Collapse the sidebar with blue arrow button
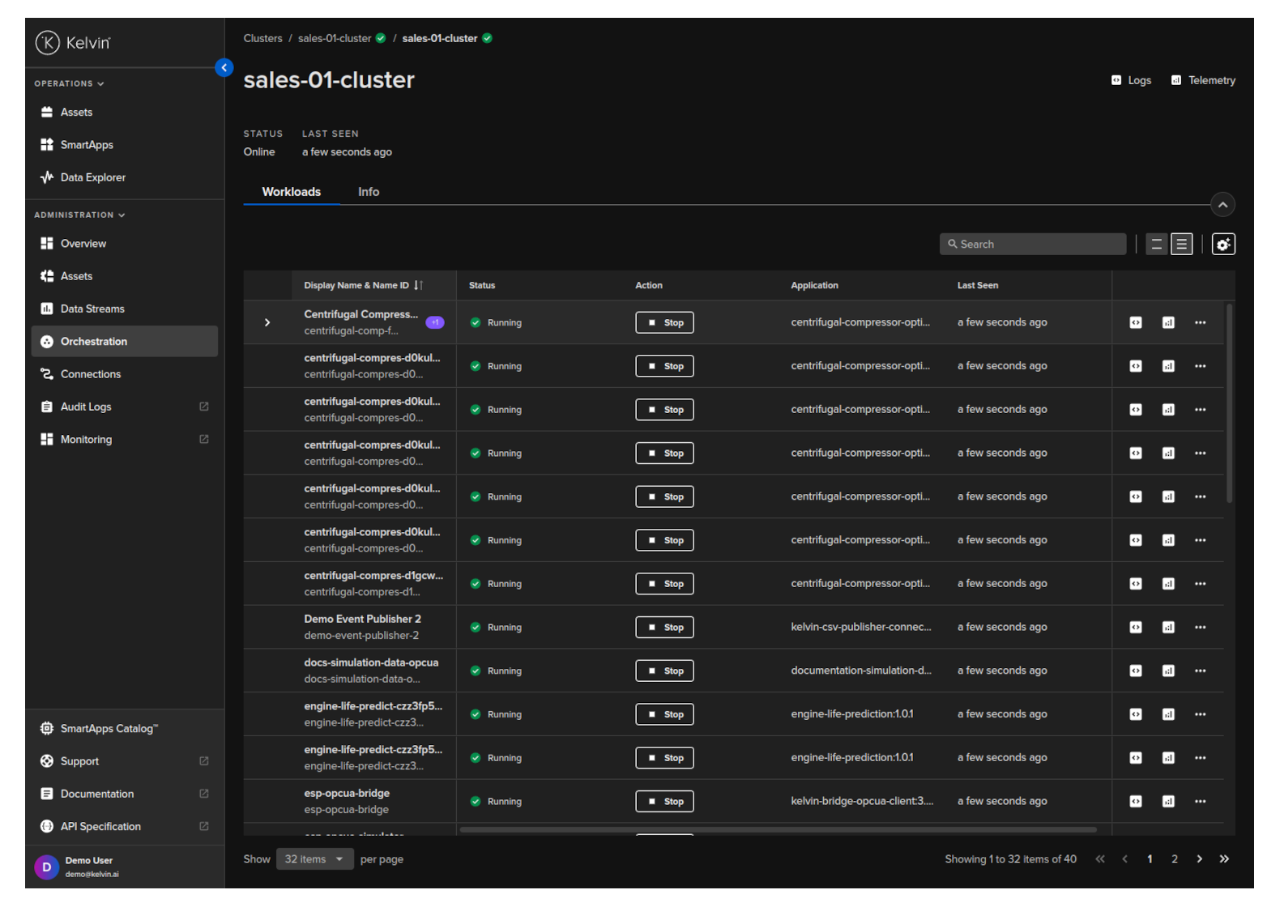 click(224, 68)
